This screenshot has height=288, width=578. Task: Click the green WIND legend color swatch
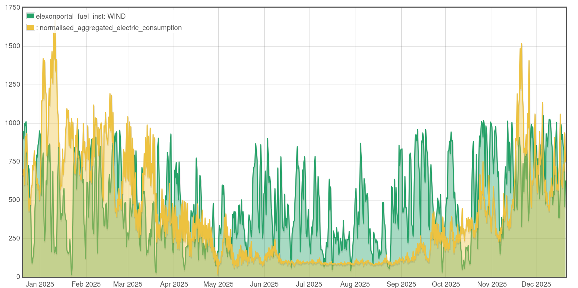[x=31, y=16]
